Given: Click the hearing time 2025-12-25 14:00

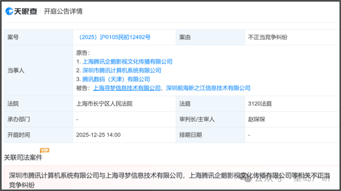Looking at the screenshot, I should (98, 135).
